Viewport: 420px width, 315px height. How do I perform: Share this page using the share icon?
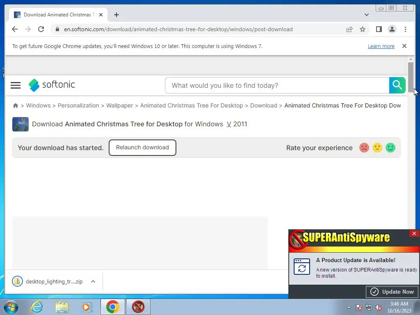pyautogui.click(x=349, y=29)
